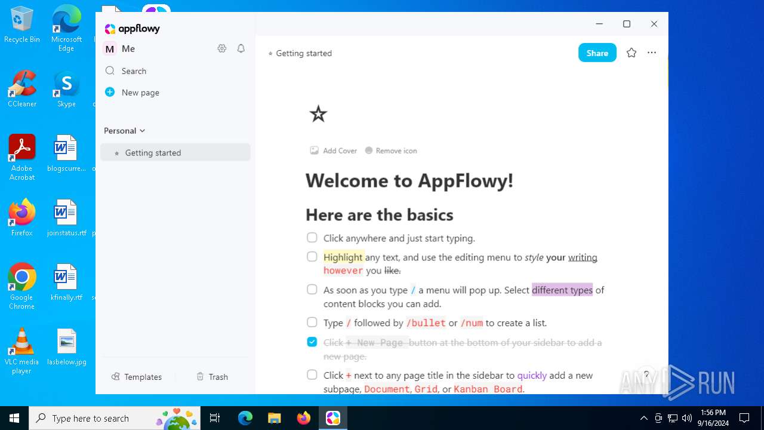Image resolution: width=764 pixels, height=430 pixels.
Task: Open Task View on the taskbar
Action: tap(215, 418)
